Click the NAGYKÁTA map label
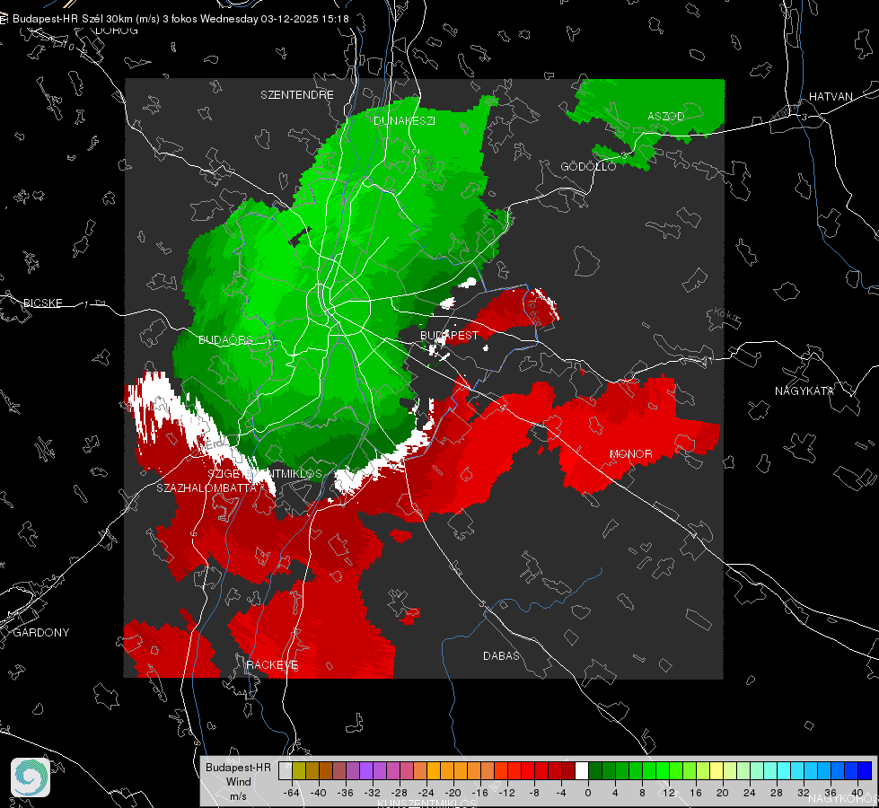 coord(804,391)
